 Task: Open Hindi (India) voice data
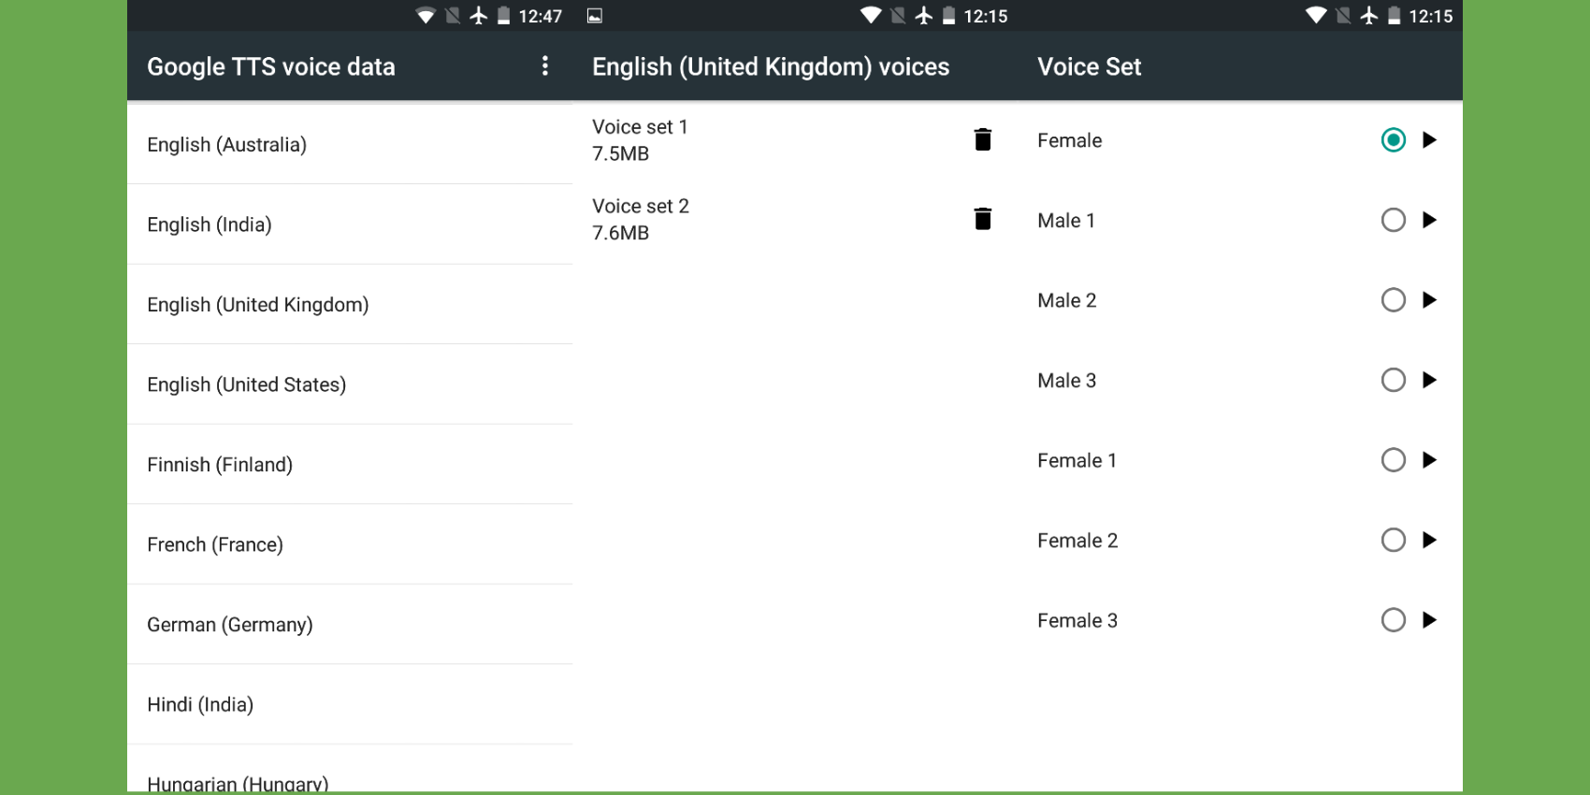(x=200, y=704)
